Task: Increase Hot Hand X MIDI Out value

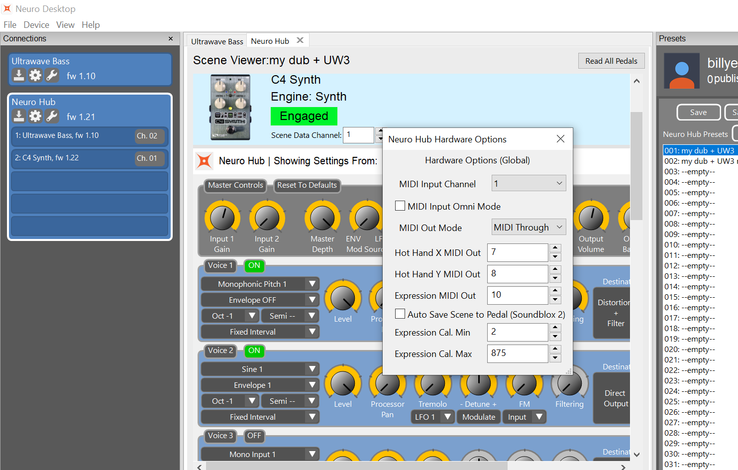Action: [555, 248]
